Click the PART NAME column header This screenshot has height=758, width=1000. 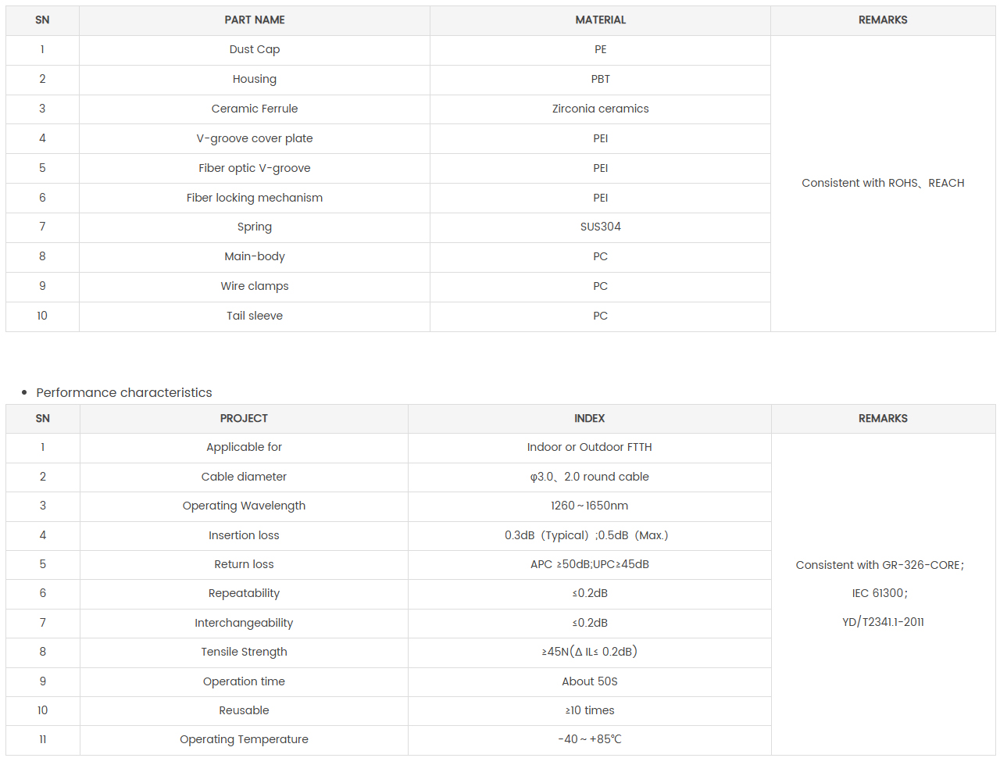[x=255, y=20]
